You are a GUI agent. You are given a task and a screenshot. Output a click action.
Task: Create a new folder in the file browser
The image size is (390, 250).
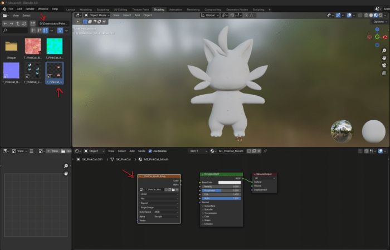[32, 23]
